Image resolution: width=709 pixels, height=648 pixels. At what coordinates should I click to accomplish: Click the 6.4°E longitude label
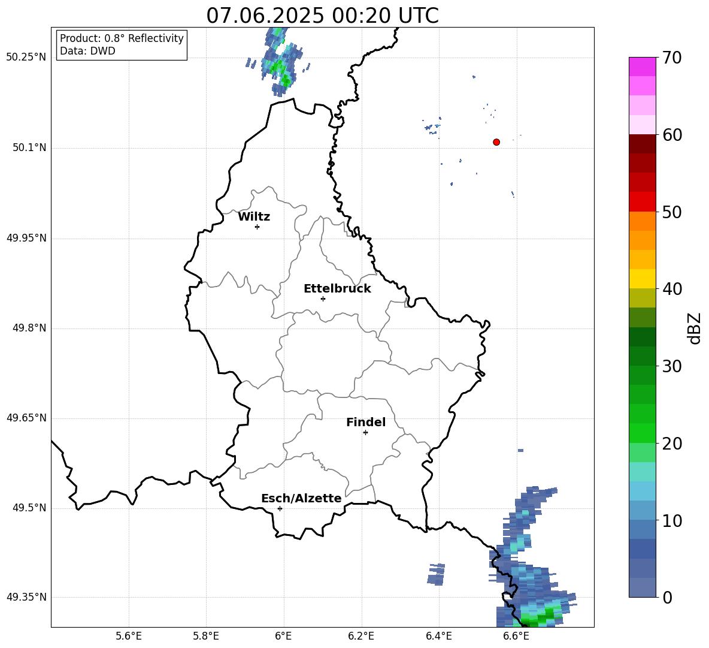[x=438, y=636]
